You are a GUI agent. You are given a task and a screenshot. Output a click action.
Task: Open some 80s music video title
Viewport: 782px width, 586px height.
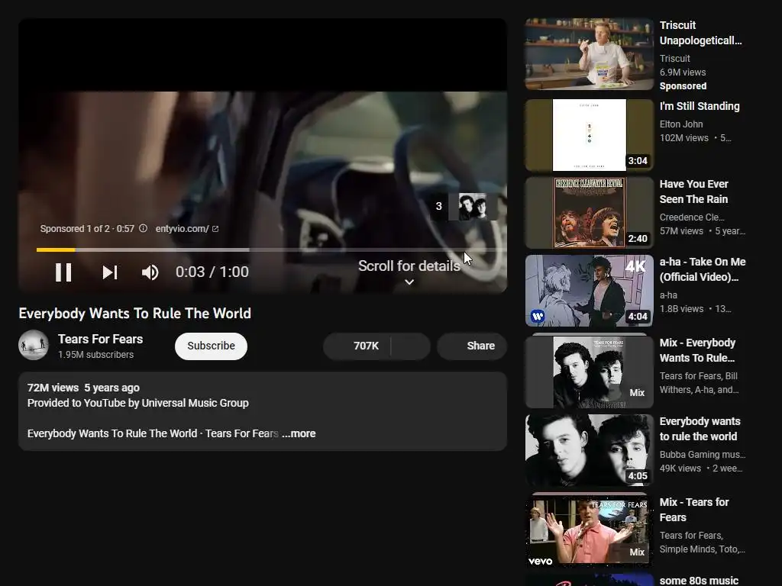coord(699,581)
